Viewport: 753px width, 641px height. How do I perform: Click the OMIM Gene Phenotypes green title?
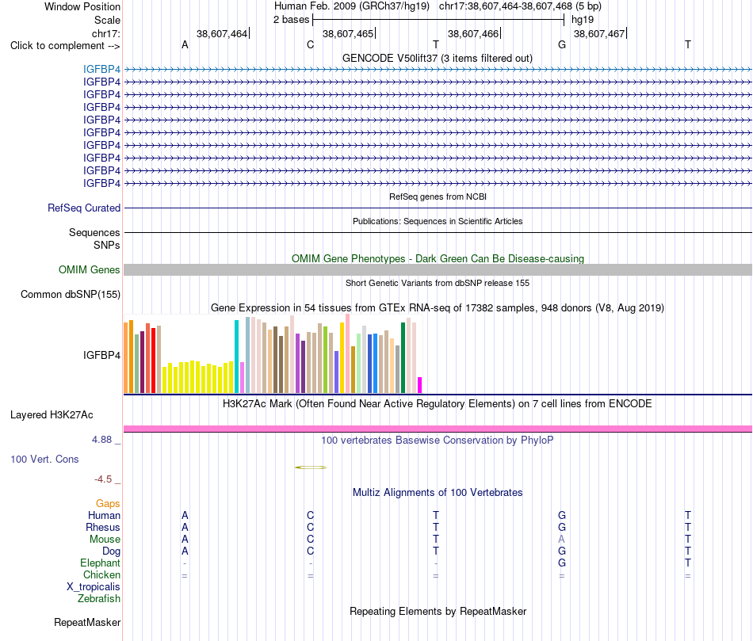(438, 258)
